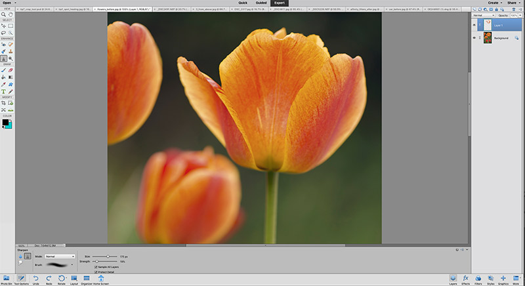This screenshot has height=286, width=525.
Task: Select the Color Picker eyedropper tool
Action: [3, 85]
